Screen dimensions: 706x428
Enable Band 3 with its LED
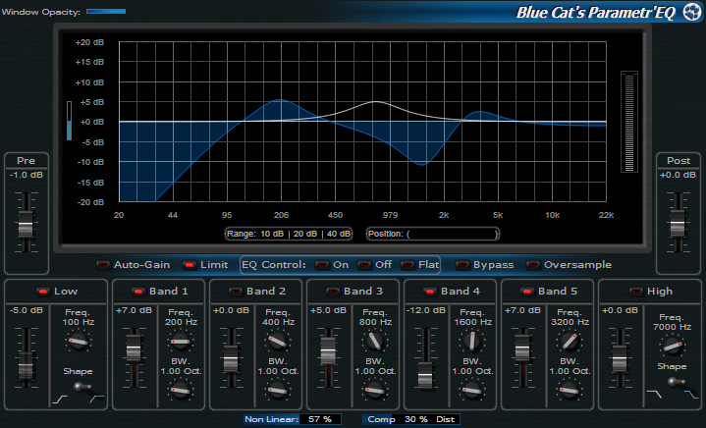[333, 292]
